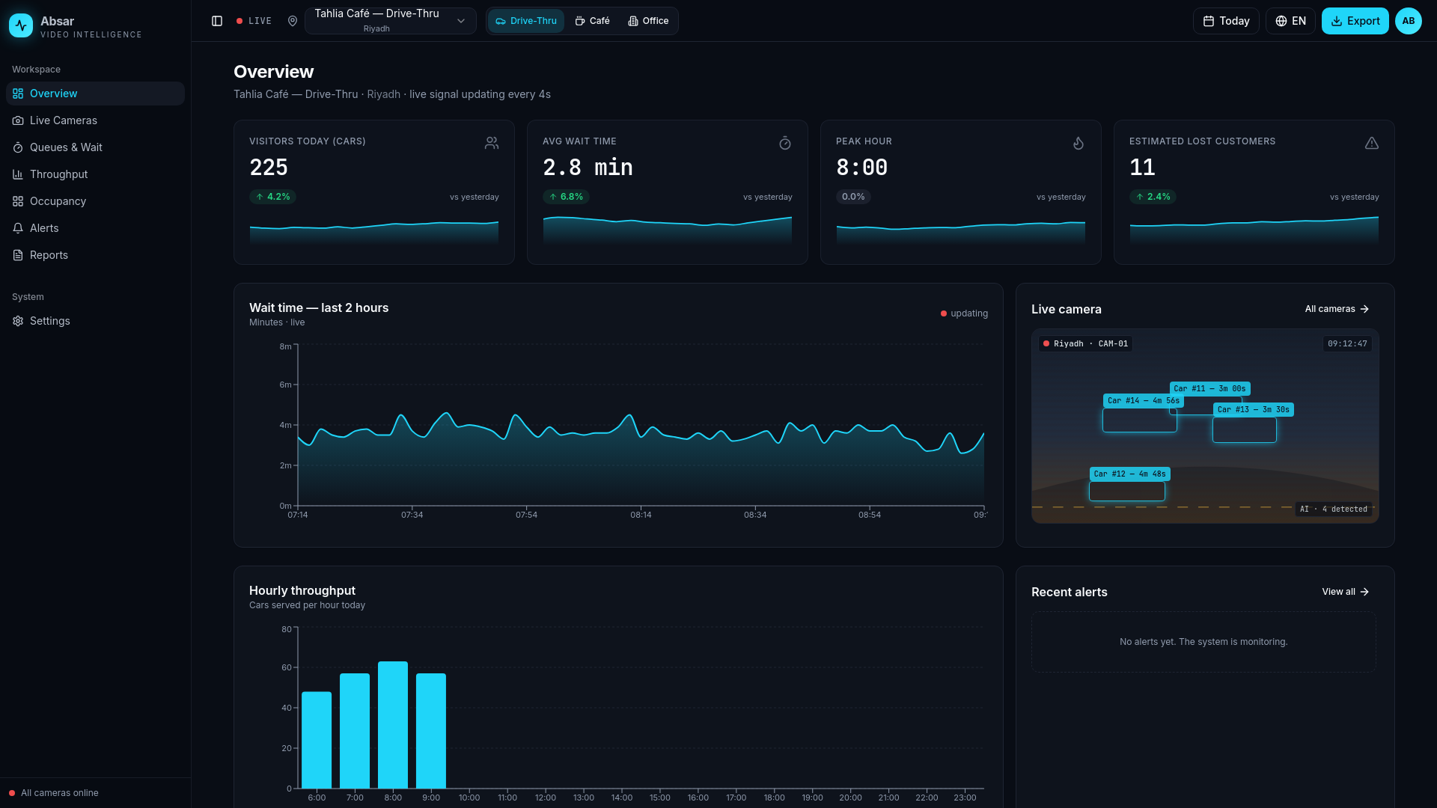1437x808 pixels.
Task: Click the Car #11 – 3m 00s label
Action: 1209,389
